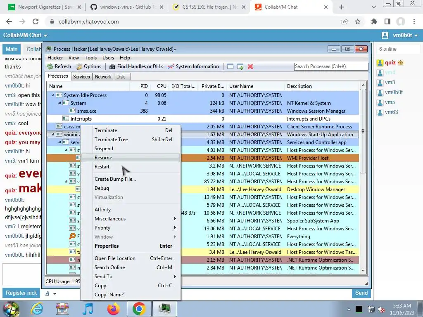Click vm63 in the online users list
This screenshot has width=423, height=317.
tap(391, 112)
